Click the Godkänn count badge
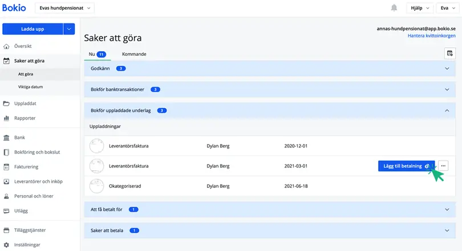This screenshot has height=251, width=462. pyautogui.click(x=121, y=68)
